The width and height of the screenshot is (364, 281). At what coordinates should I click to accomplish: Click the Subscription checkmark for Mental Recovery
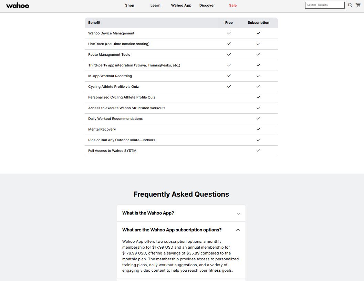258,129
